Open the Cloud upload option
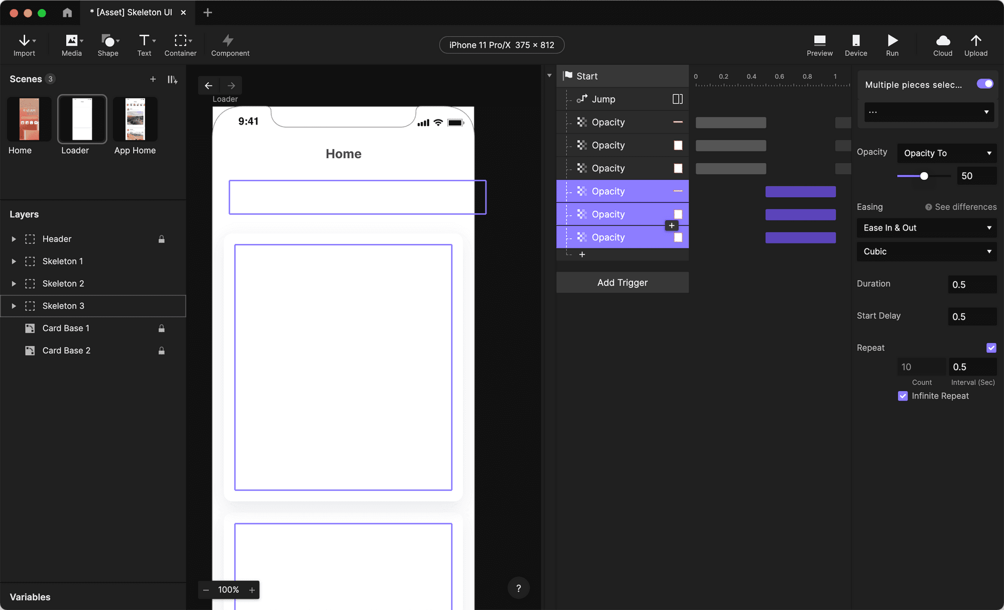 (943, 45)
